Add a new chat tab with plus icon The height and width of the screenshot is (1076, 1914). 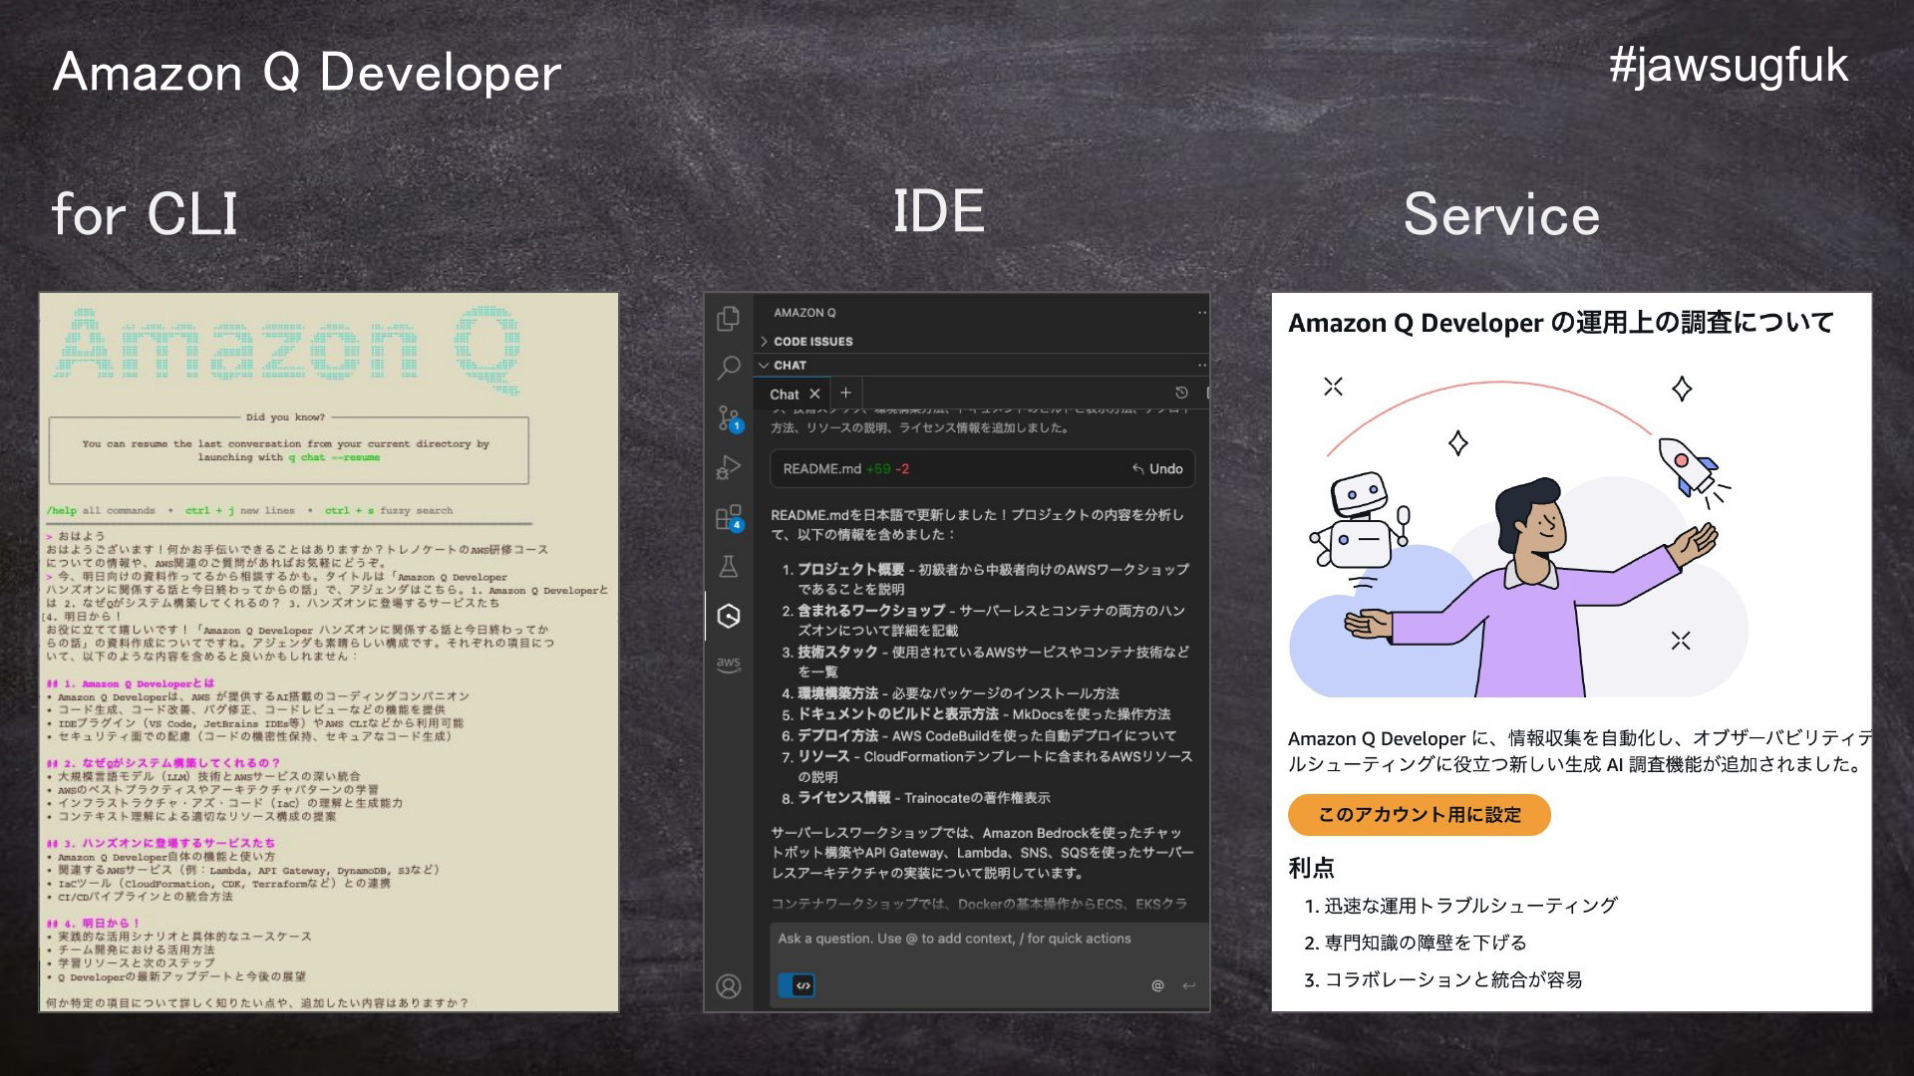click(845, 393)
